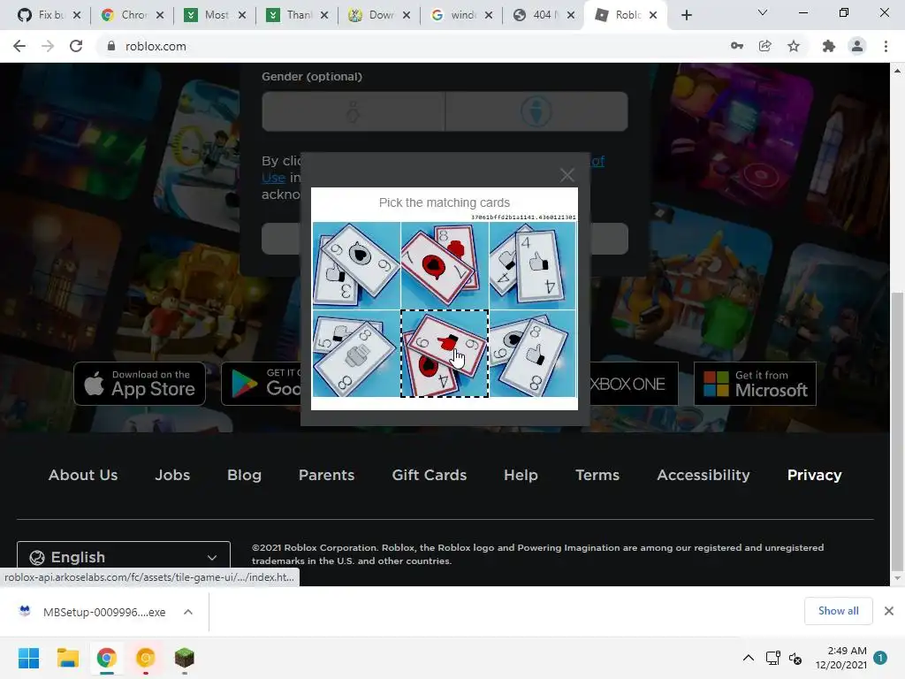Click Show all downloads

[x=838, y=611]
